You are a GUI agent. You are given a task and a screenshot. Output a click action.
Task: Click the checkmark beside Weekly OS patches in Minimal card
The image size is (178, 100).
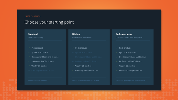click(73, 66)
